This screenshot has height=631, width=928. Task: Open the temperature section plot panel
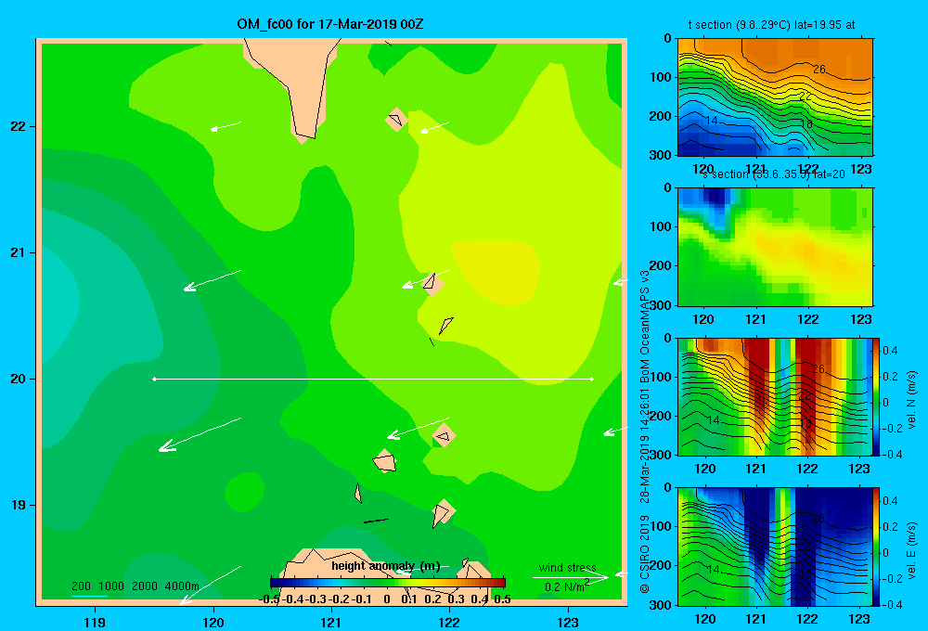point(775,97)
